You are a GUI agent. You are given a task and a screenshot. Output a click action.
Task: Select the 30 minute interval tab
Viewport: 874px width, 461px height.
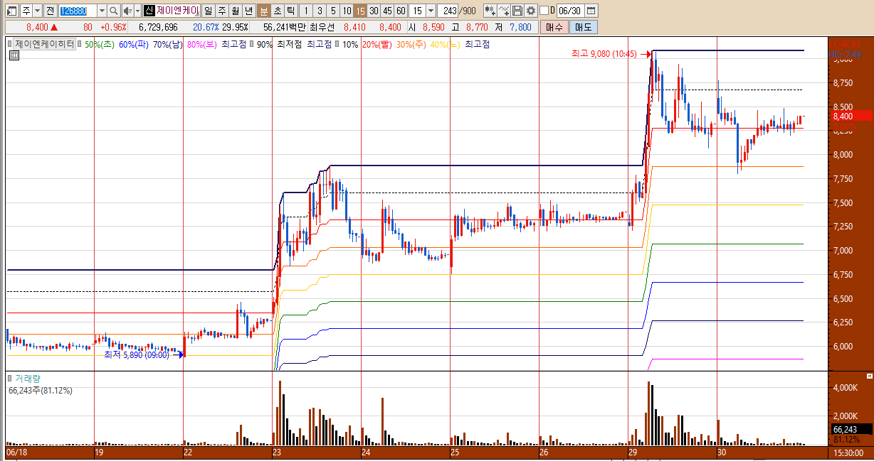coord(374,11)
